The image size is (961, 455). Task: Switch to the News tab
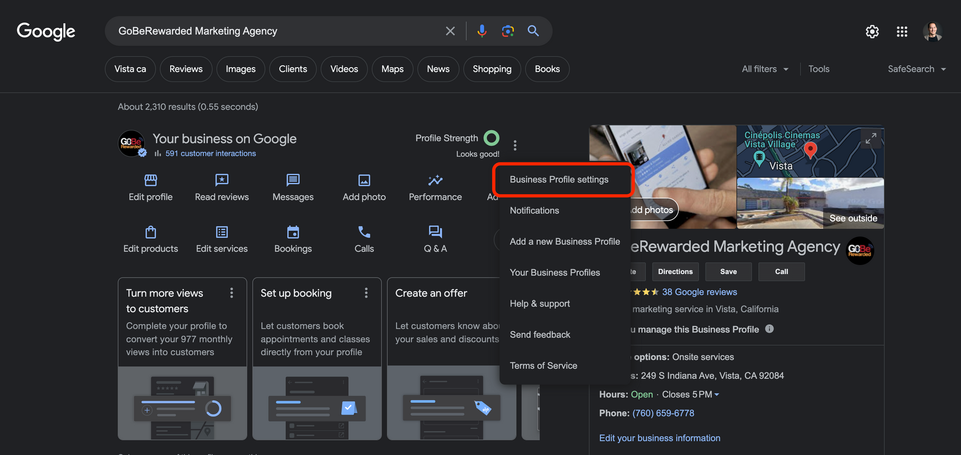tap(438, 69)
